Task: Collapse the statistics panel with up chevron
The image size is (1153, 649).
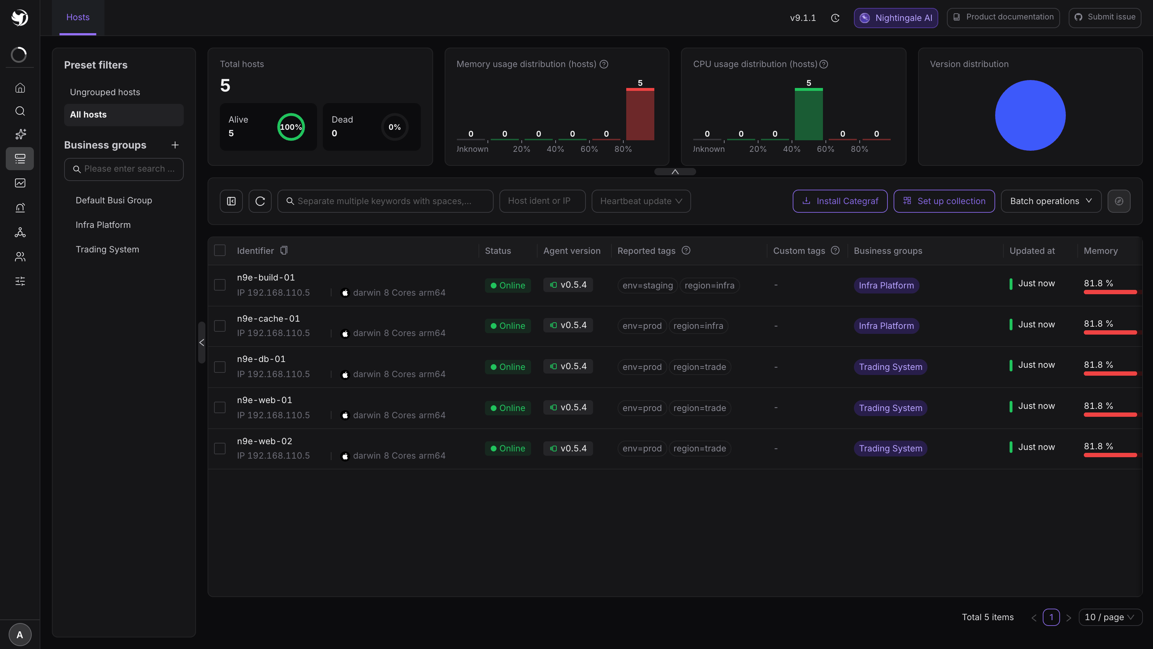Action: click(675, 172)
